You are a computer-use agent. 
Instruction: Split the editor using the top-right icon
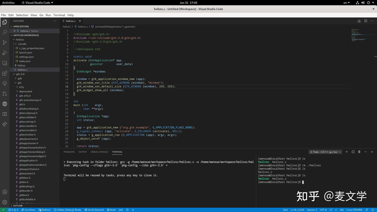coord(365,21)
